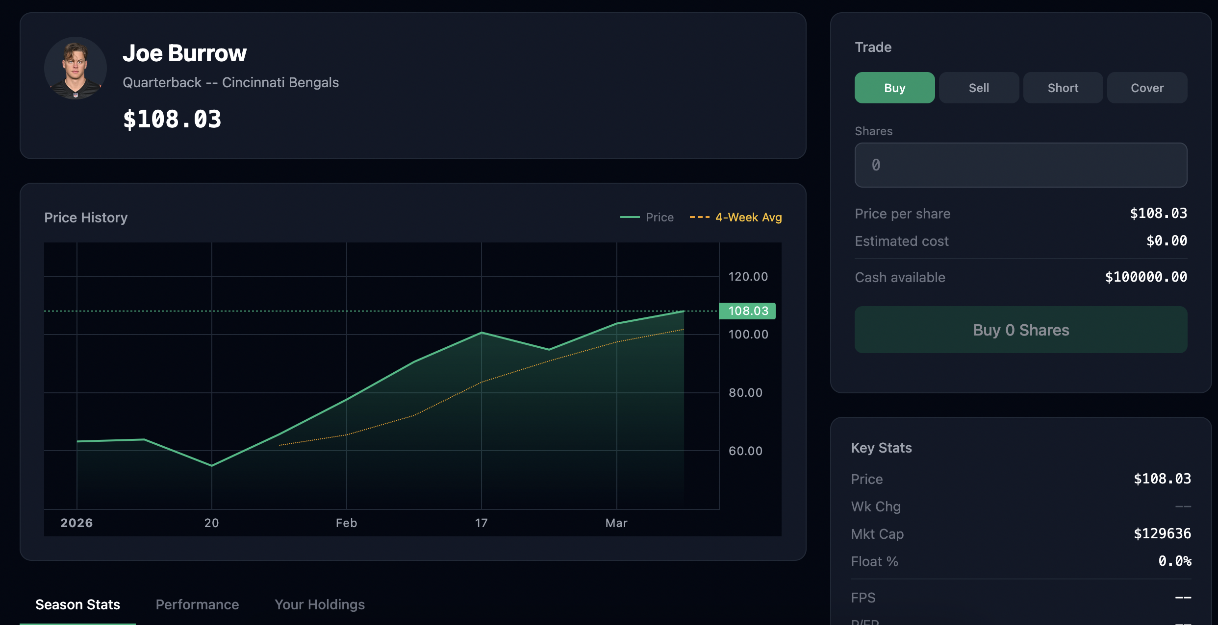Click the player name Joe Burrow

[x=185, y=53]
